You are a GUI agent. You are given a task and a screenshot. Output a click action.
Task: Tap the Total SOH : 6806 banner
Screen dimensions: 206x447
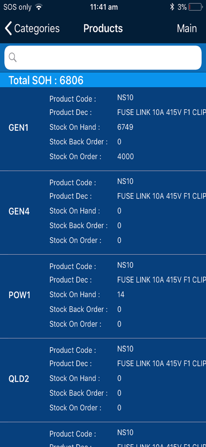tap(46, 80)
